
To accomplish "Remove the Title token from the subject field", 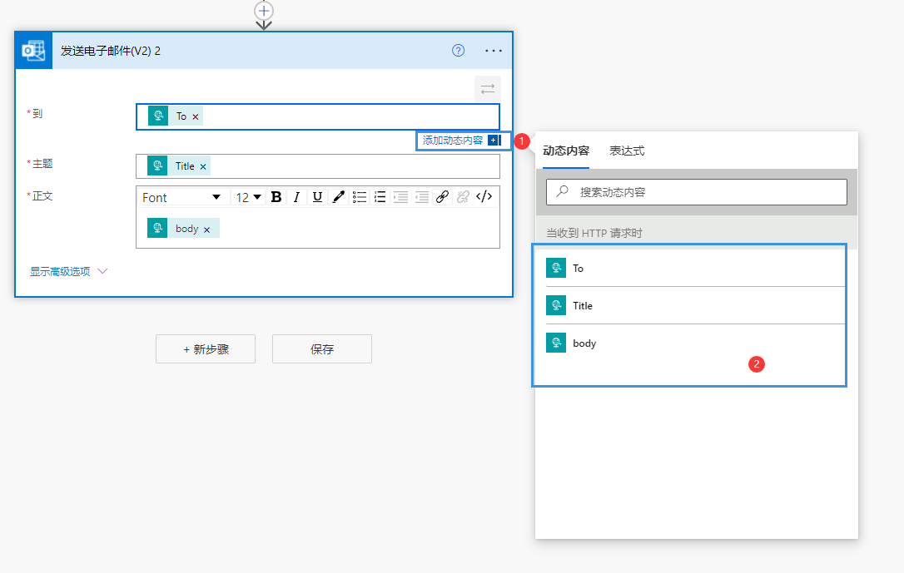I will tap(203, 166).
